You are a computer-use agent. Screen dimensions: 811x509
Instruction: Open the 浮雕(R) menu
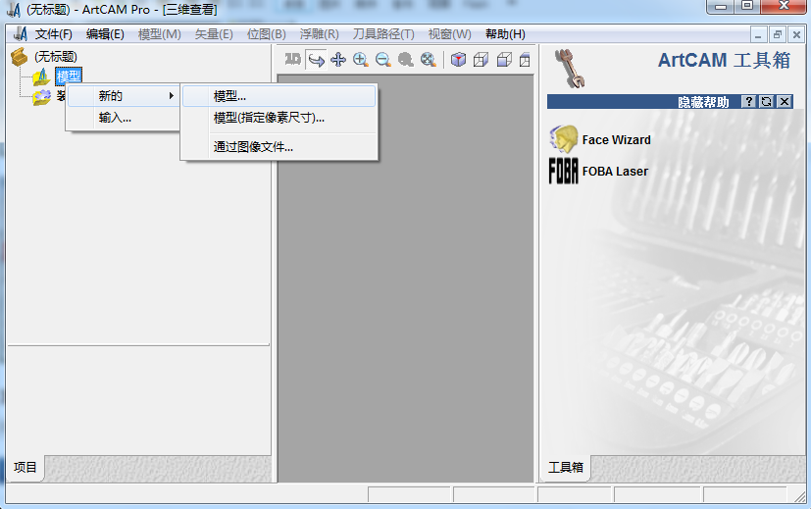coord(319,34)
